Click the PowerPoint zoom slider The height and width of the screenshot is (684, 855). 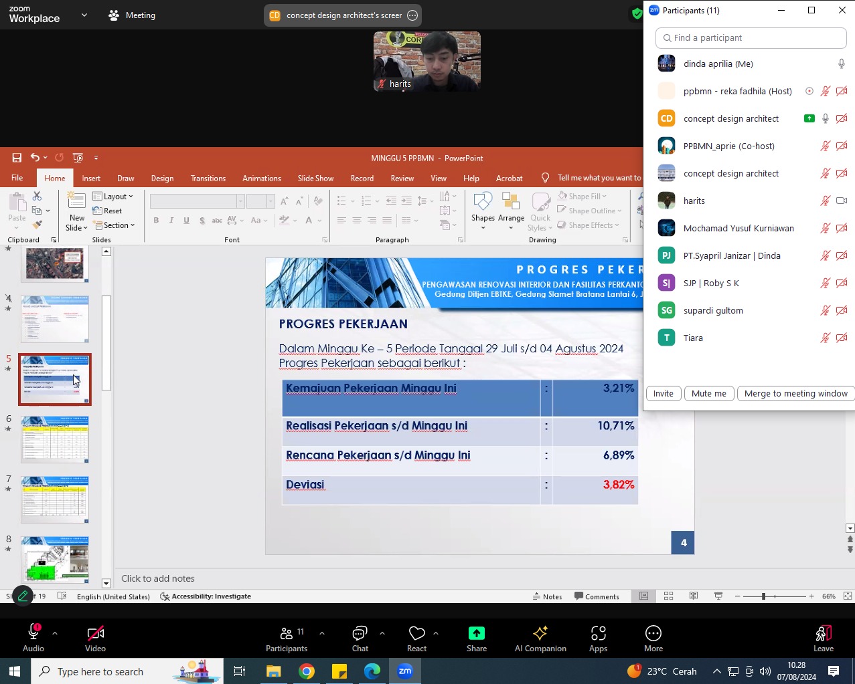[x=763, y=596]
